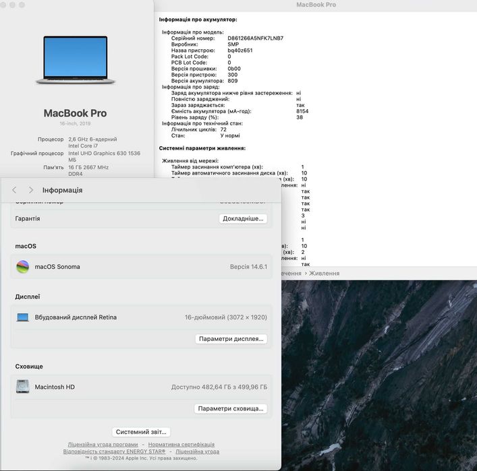Click the battery serial number D861266A5NFK7LNB7
Screen dimensions: 477x471
[256, 38]
